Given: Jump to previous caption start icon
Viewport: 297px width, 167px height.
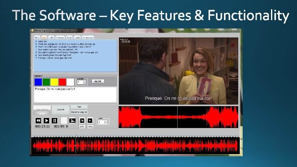Looking at the screenshot, I should coord(82,120).
